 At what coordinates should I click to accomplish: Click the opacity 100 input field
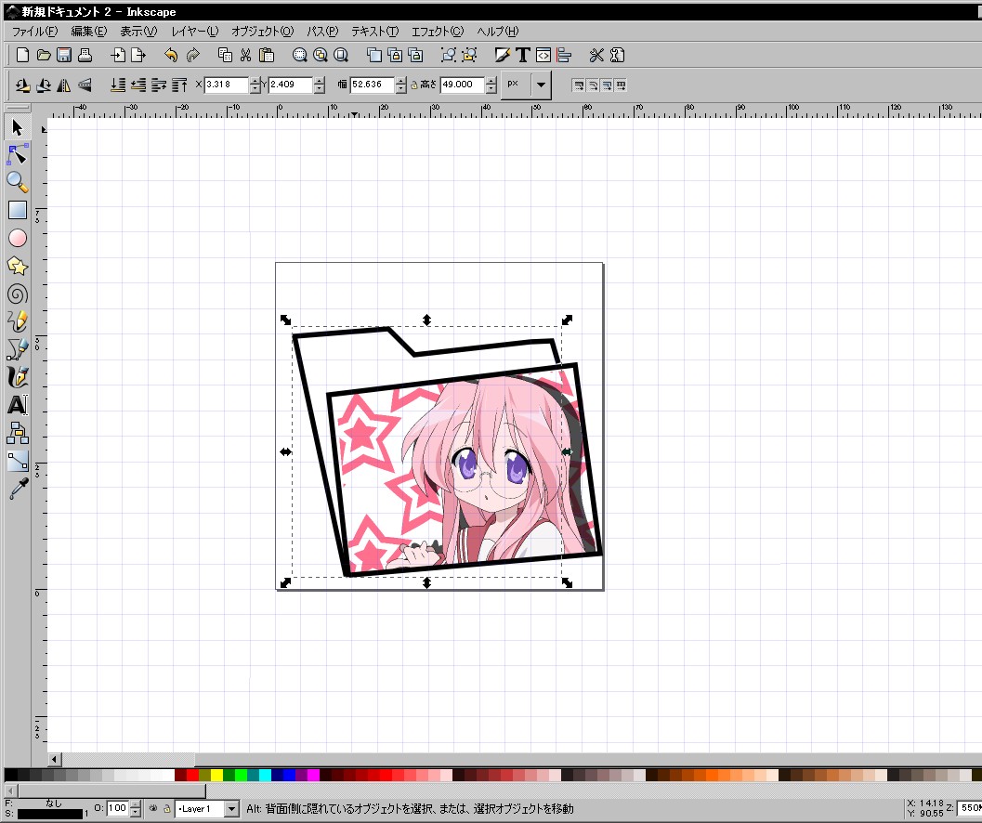117,808
